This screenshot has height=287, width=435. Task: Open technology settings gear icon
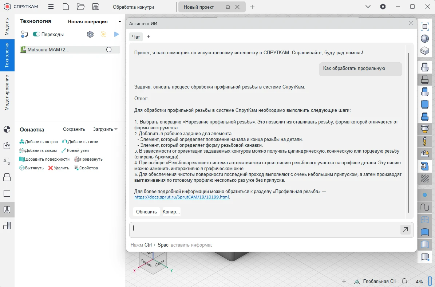pyautogui.click(x=90, y=34)
